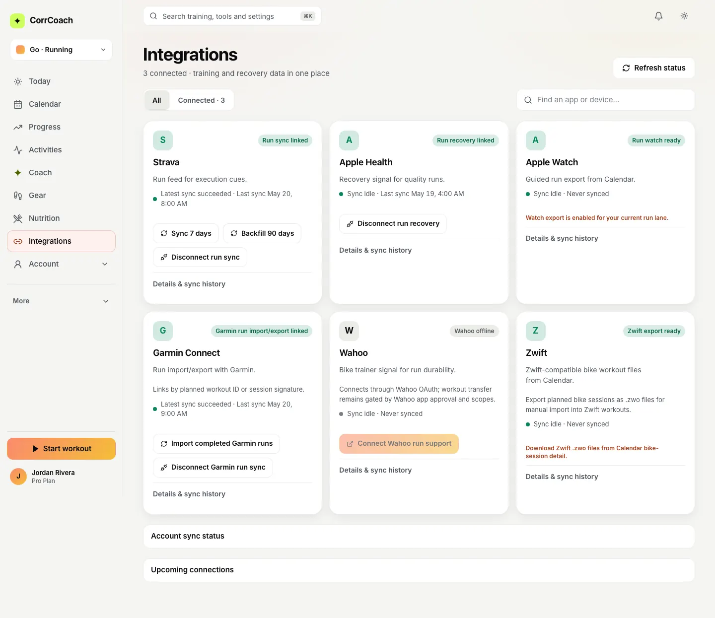Click the Calendar icon in sidebar
Viewport: 715px width, 618px height.
point(18,104)
